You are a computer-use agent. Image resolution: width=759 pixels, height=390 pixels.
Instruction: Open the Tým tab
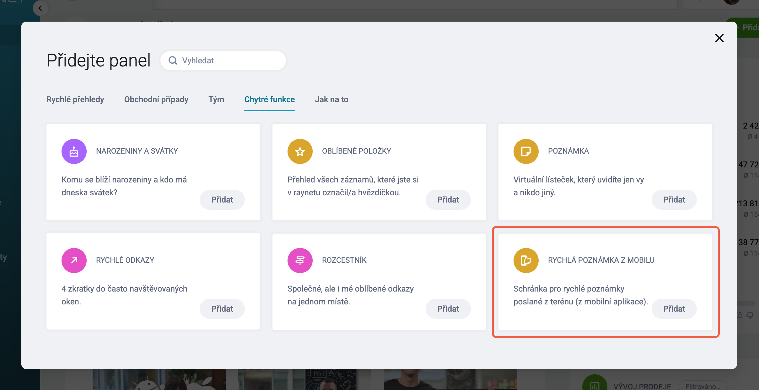coord(216,99)
